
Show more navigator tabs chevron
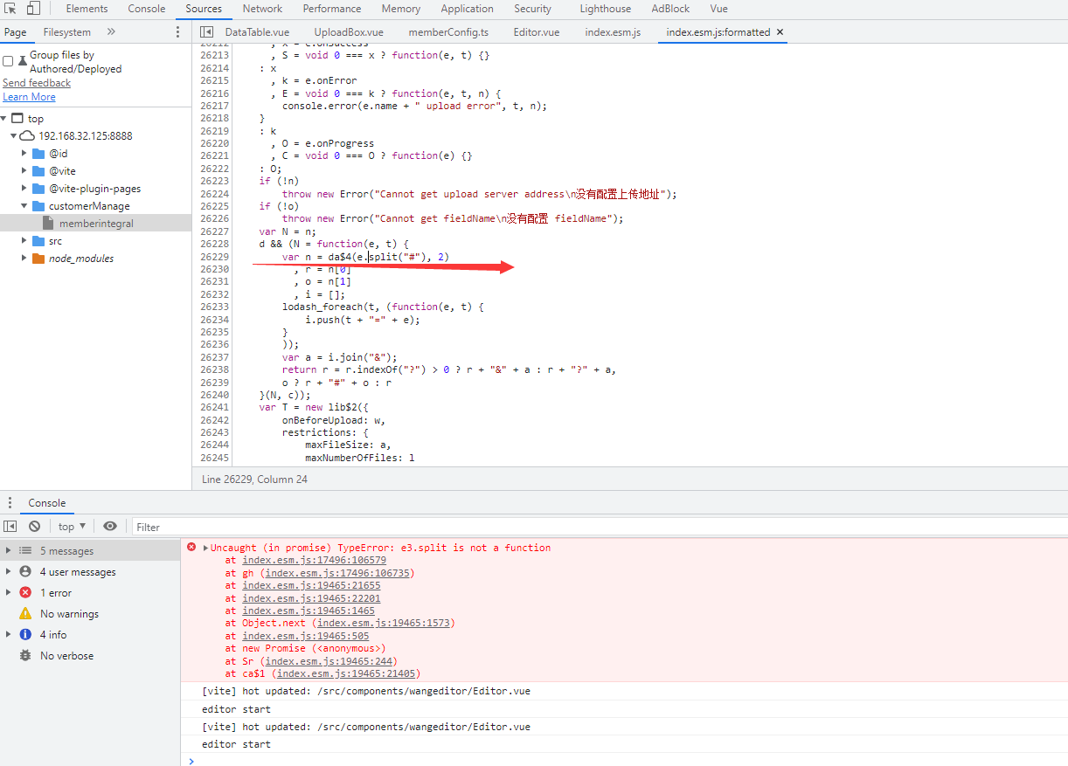click(x=111, y=32)
